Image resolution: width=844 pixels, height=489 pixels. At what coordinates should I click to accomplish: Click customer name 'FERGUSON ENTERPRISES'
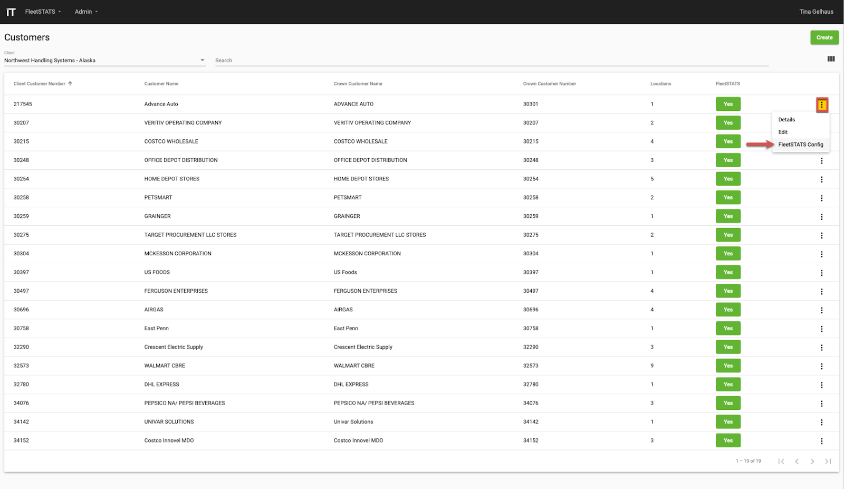pos(176,291)
